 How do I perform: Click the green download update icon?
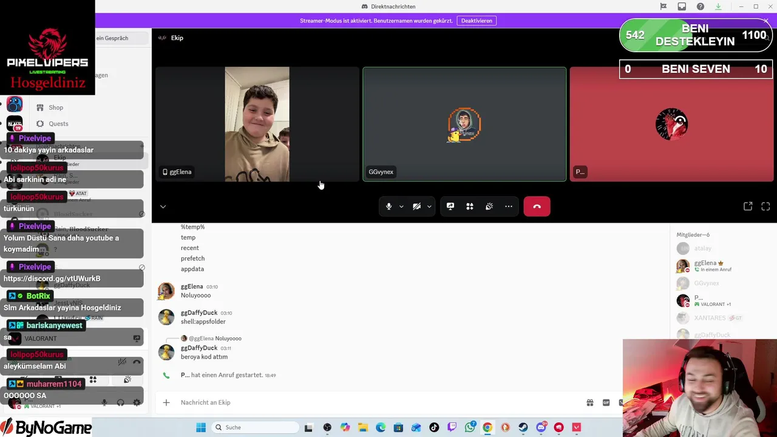[719, 7]
